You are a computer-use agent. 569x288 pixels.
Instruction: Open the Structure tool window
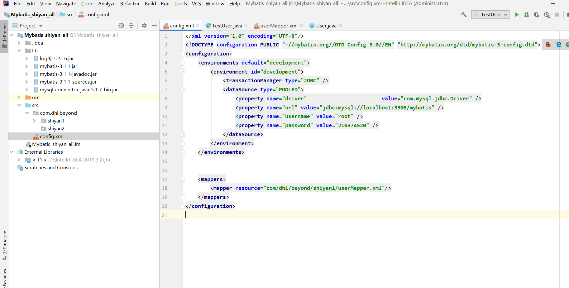click(x=4, y=246)
